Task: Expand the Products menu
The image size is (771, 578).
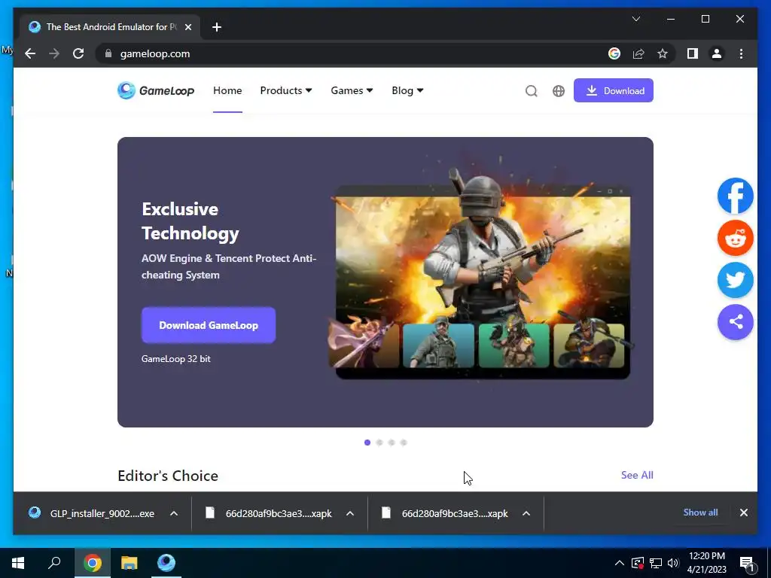Action: 285,90
